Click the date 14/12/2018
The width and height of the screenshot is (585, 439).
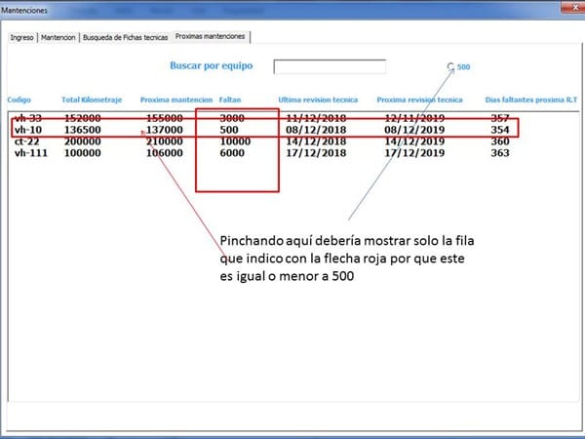[316, 141]
